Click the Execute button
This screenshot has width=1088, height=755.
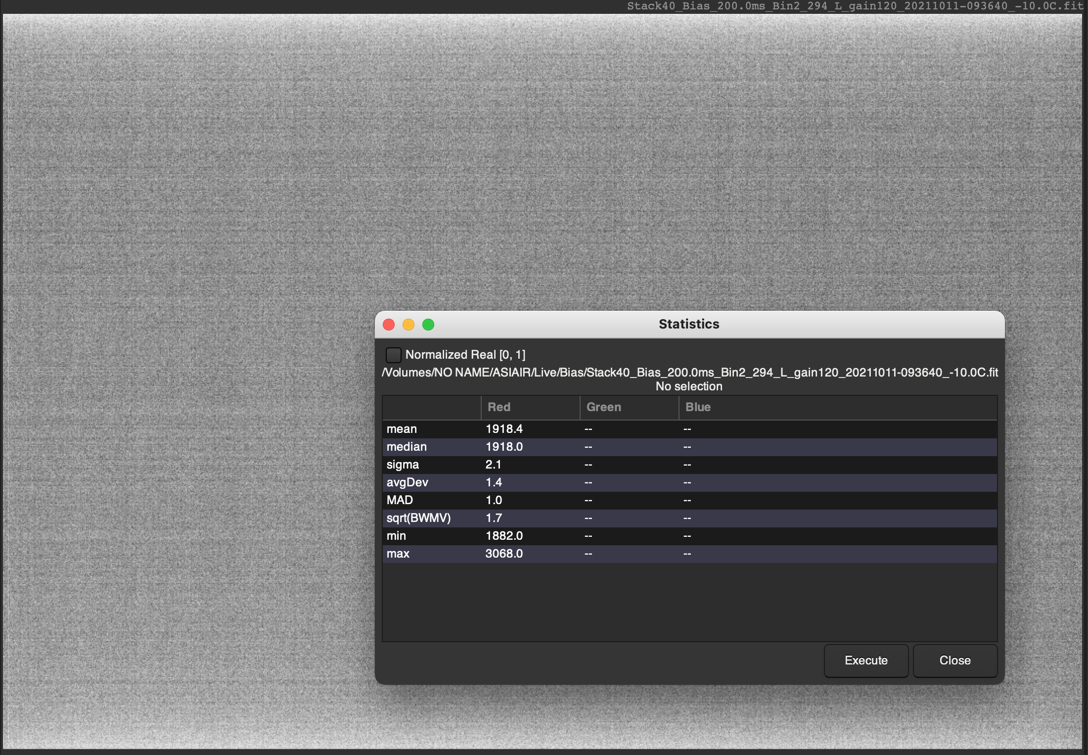pos(865,661)
